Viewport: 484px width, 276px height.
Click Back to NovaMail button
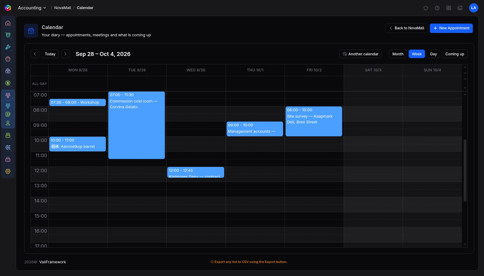[406, 28]
